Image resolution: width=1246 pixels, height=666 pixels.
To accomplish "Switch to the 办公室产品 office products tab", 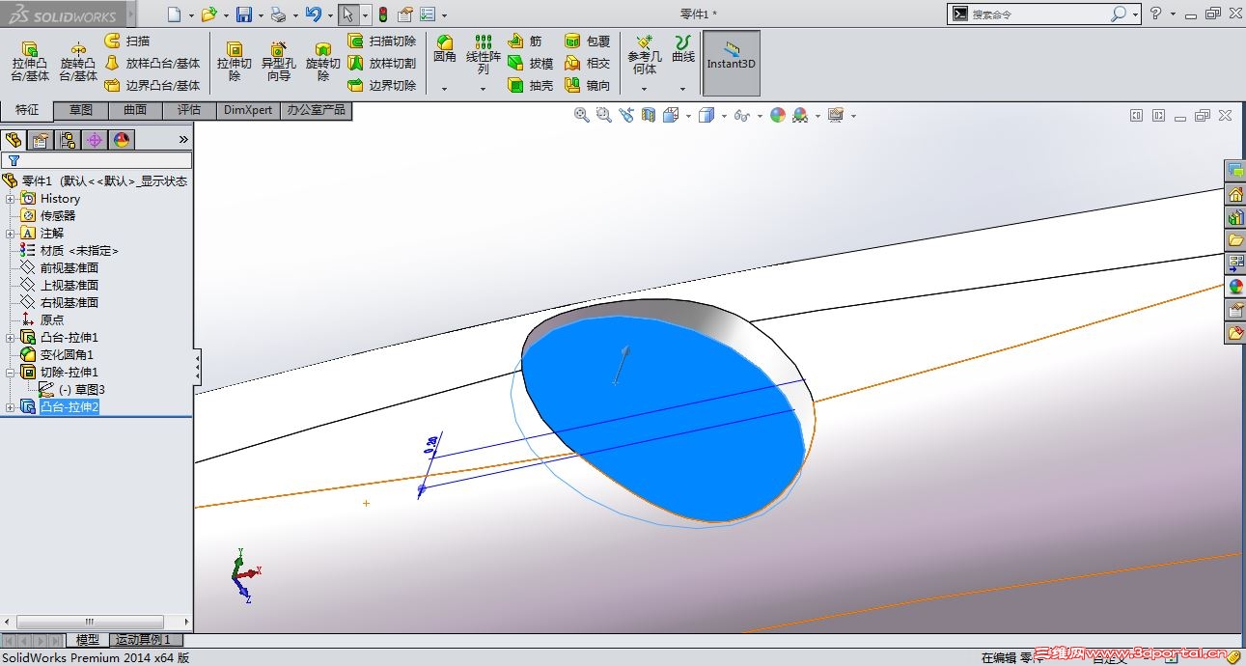I will [316, 110].
